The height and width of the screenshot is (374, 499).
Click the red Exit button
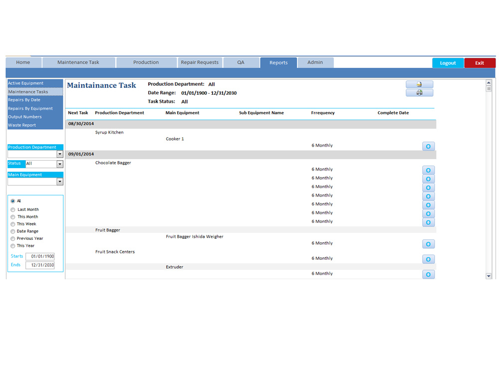(480, 63)
